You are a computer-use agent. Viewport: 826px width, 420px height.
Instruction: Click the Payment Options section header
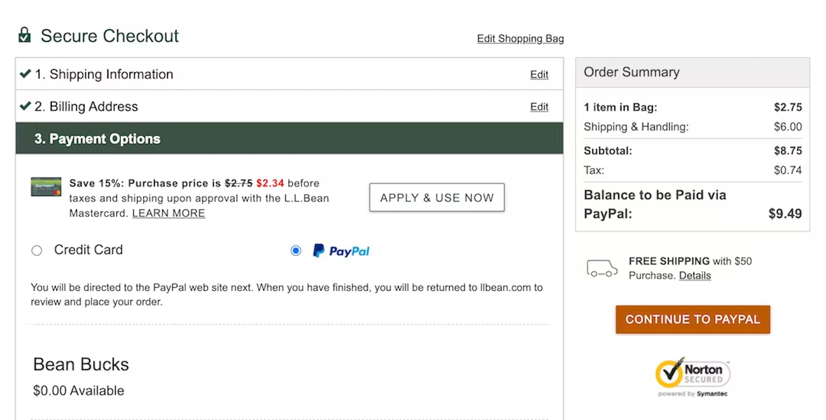click(x=97, y=139)
